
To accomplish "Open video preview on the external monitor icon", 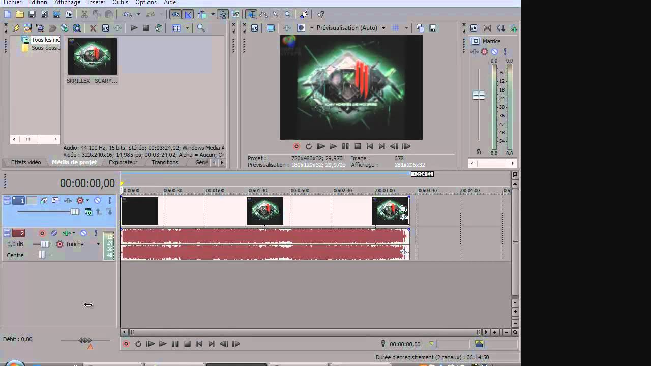I will click(271, 28).
